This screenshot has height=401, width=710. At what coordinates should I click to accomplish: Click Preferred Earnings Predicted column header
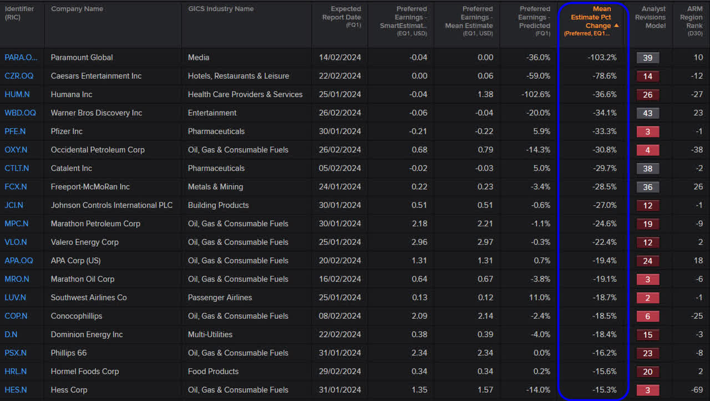pyautogui.click(x=535, y=21)
